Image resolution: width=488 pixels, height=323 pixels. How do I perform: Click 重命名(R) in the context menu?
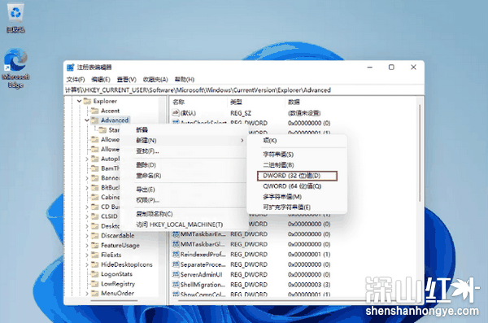(x=184, y=176)
